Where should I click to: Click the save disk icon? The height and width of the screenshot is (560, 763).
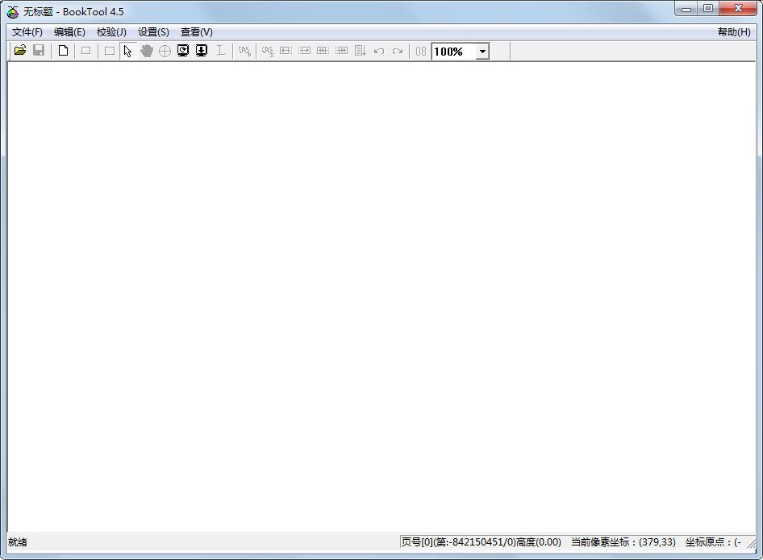[39, 51]
